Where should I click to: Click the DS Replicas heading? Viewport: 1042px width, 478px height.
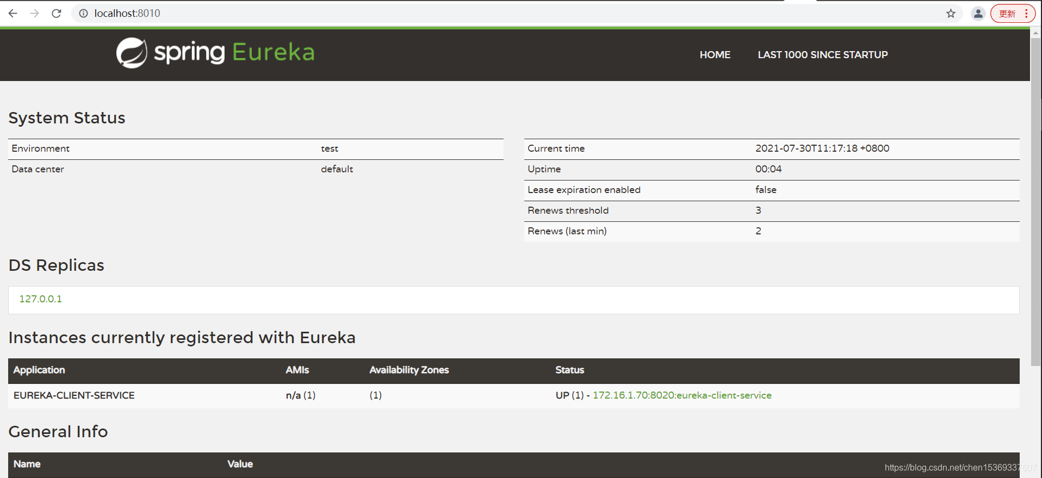click(57, 265)
